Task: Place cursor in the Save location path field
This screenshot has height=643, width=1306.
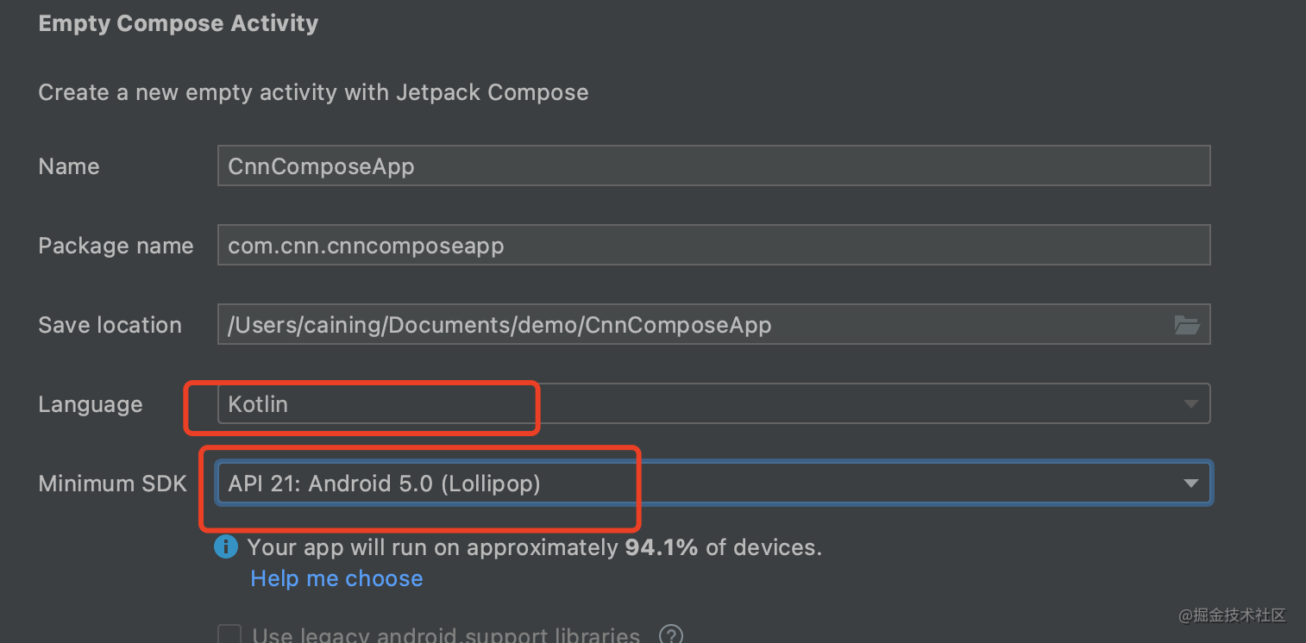Action: pyautogui.click(x=690, y=325)
